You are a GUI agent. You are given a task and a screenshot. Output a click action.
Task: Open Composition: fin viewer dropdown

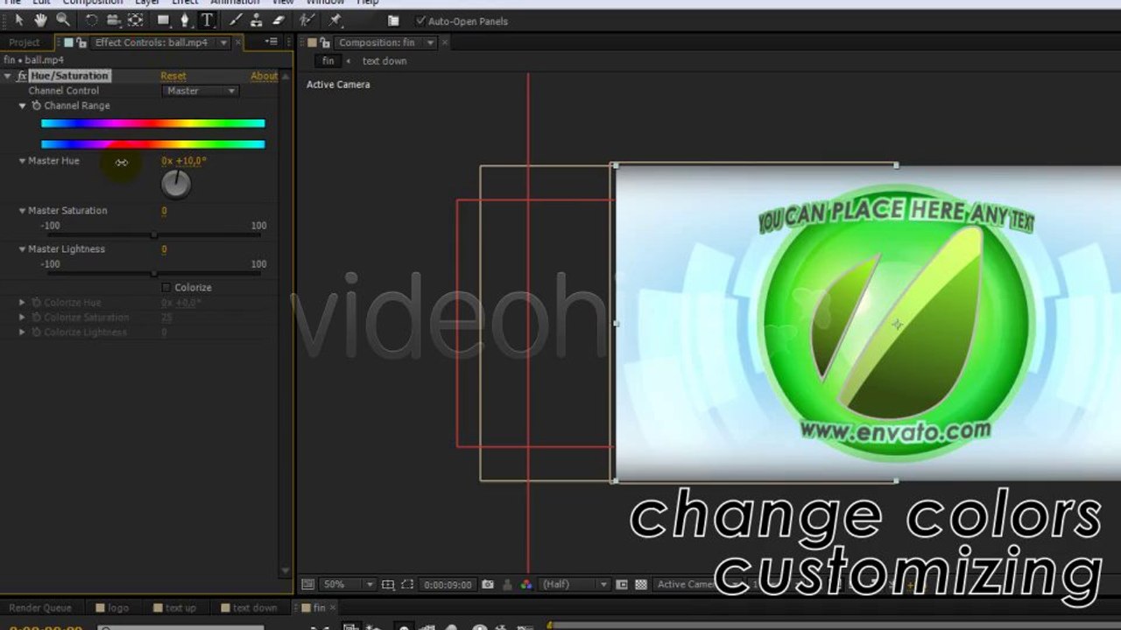pos(430,42)
